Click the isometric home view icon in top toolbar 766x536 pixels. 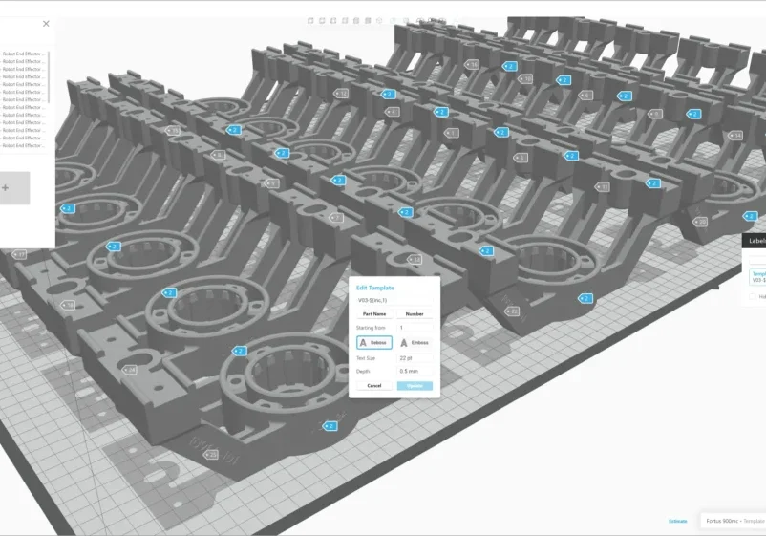[x=379, y=20]
